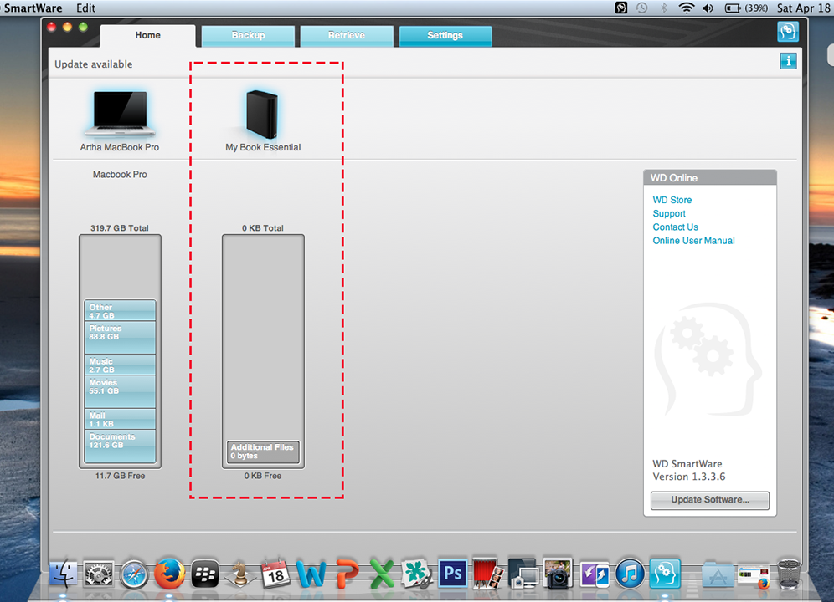Click the Music 2.7 GB category
834x602 pixels.
click(x=120, y=365)
